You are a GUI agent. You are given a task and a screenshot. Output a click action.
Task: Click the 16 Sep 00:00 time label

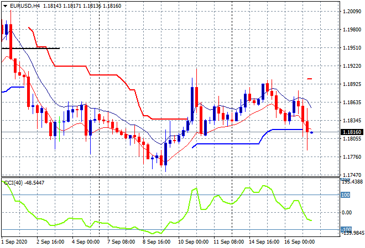click(x=299, y=242)
